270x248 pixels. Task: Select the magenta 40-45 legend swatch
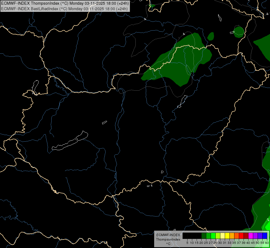click(x=251, y=236)
